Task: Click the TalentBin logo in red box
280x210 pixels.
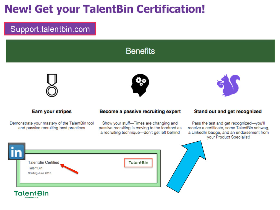Action: tap(138, 162)
